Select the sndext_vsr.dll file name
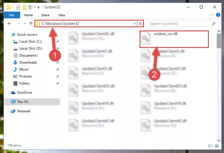The width and height of the screenshot is (224, 153). tap(165, 34)
